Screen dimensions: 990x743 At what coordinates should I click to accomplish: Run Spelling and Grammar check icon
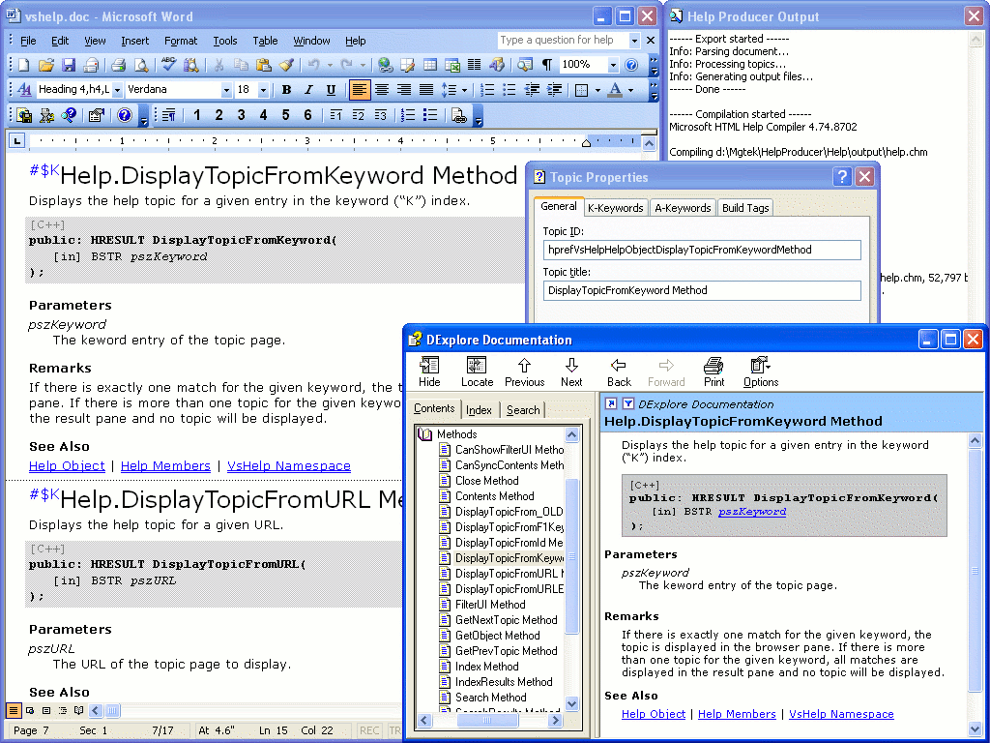pos(168,65)
